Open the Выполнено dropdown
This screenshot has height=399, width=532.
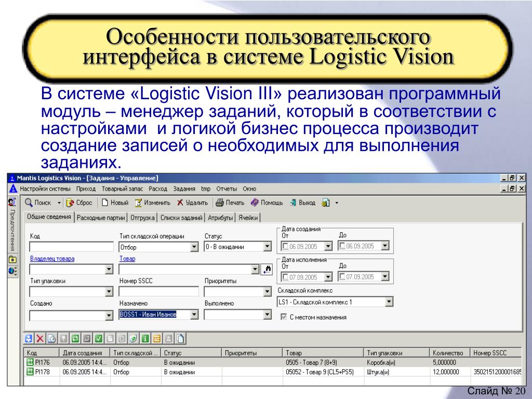tap(268, 314)
